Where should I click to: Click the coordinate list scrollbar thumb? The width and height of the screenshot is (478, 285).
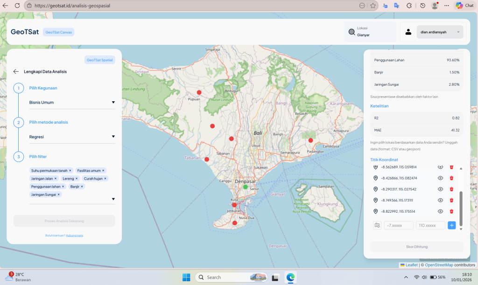[x=461, y=208]
